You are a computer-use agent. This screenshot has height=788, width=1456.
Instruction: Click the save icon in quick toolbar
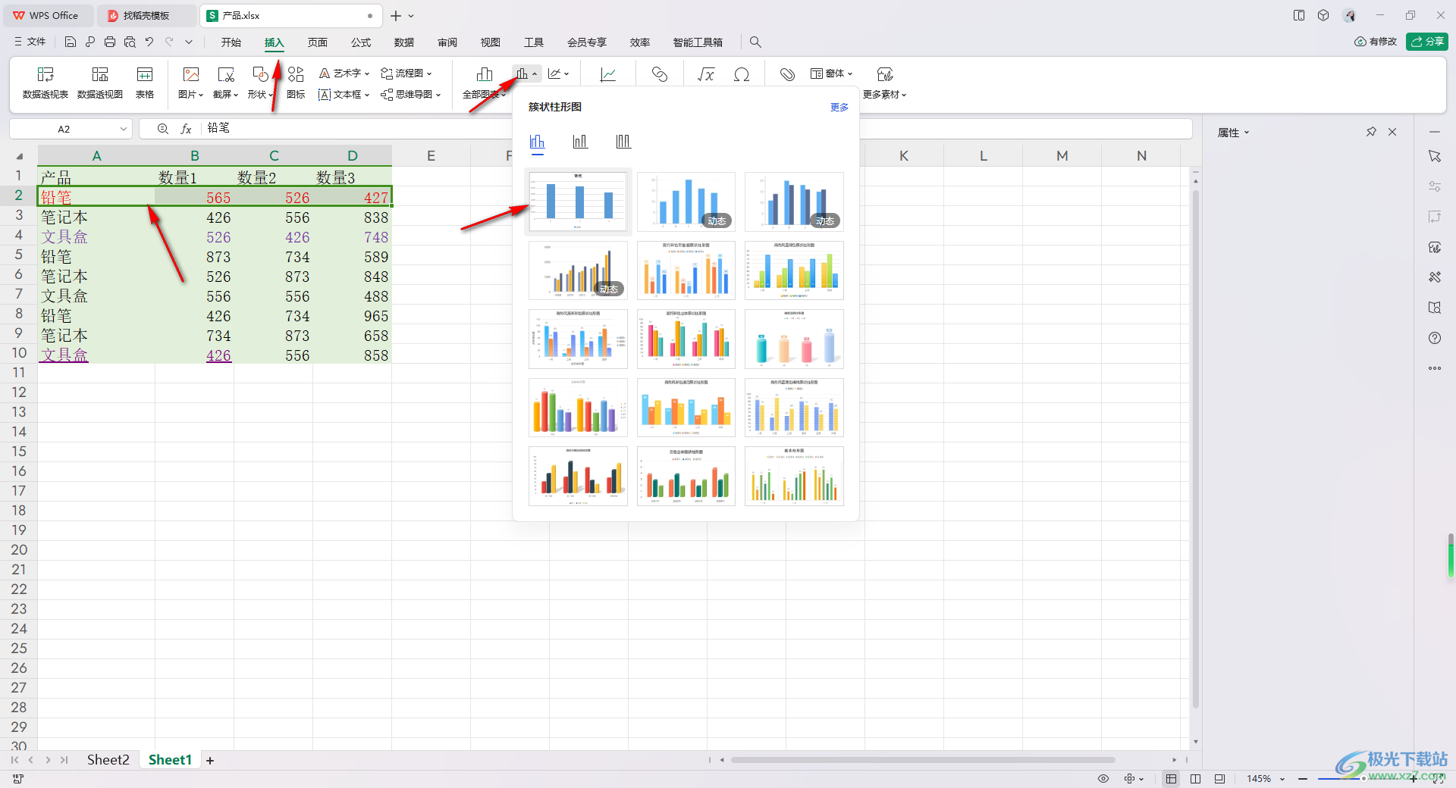[x=71, y=42]
